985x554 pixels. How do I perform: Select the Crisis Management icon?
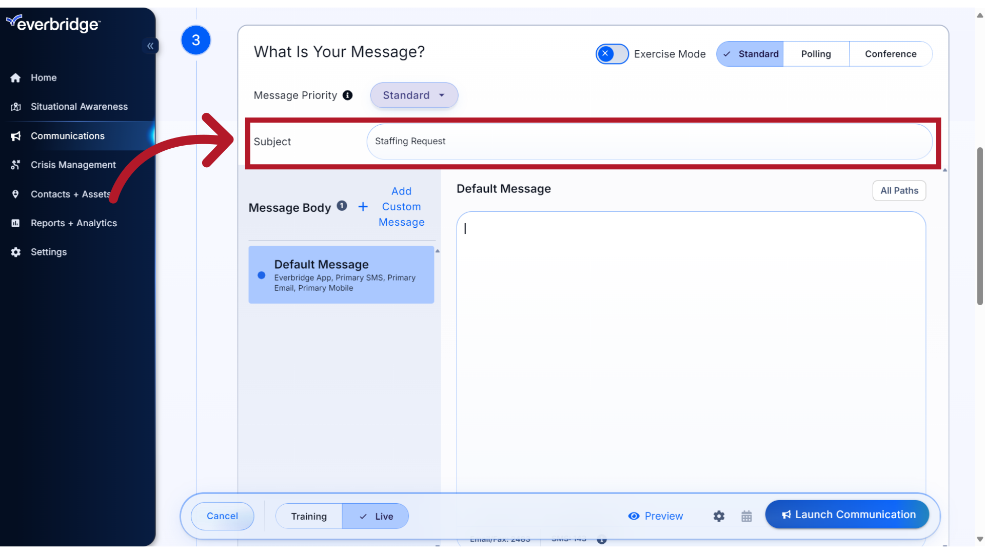[15, 165]
